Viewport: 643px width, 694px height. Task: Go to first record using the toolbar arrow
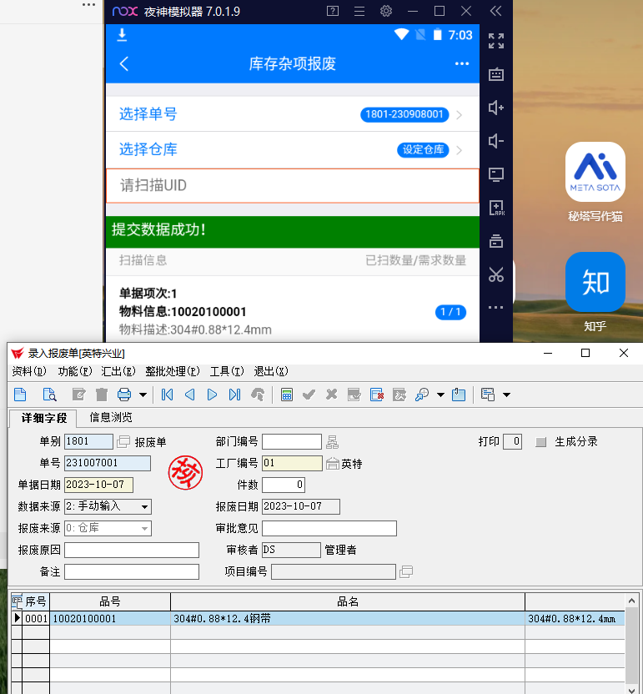[x=168, y=395]
